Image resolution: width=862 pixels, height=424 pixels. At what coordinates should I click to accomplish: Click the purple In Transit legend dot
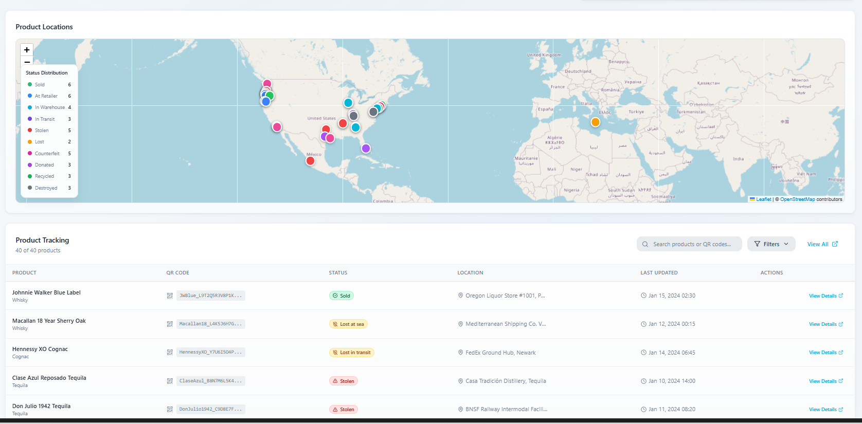[x=30, y=119]
